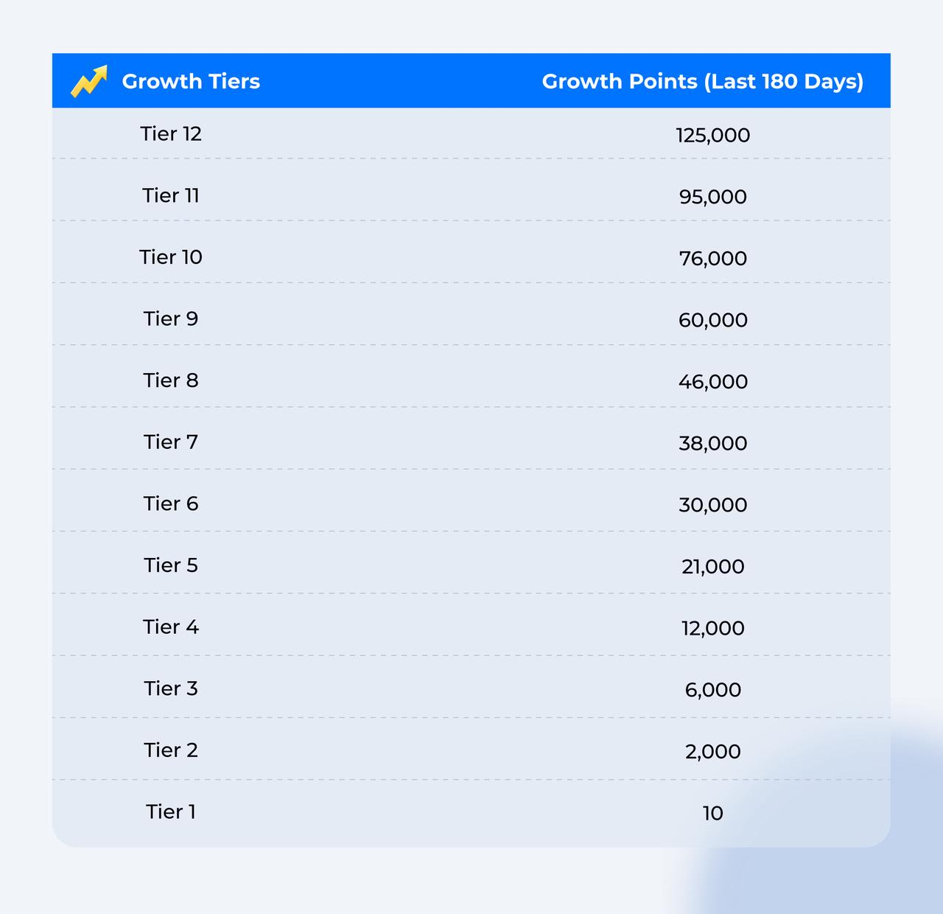This screenshot has width=943, height=914.
Task: Select the Tier 8 row label
Action: [x=171, y=380]
